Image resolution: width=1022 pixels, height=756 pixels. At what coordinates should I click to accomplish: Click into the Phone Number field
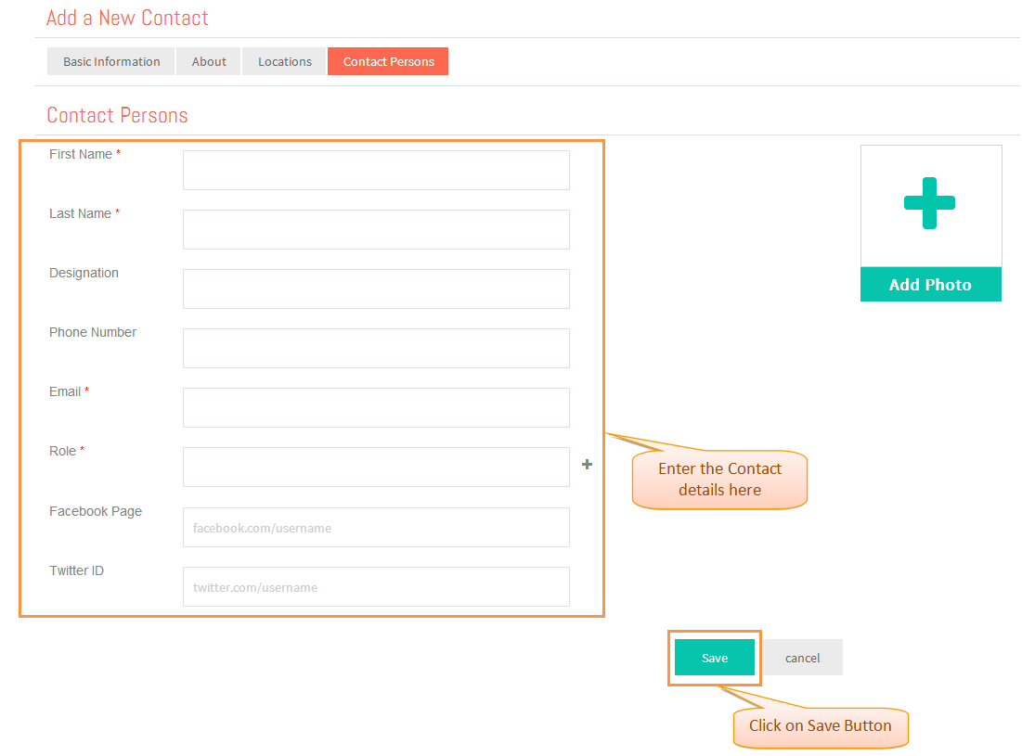coord(376,349)
